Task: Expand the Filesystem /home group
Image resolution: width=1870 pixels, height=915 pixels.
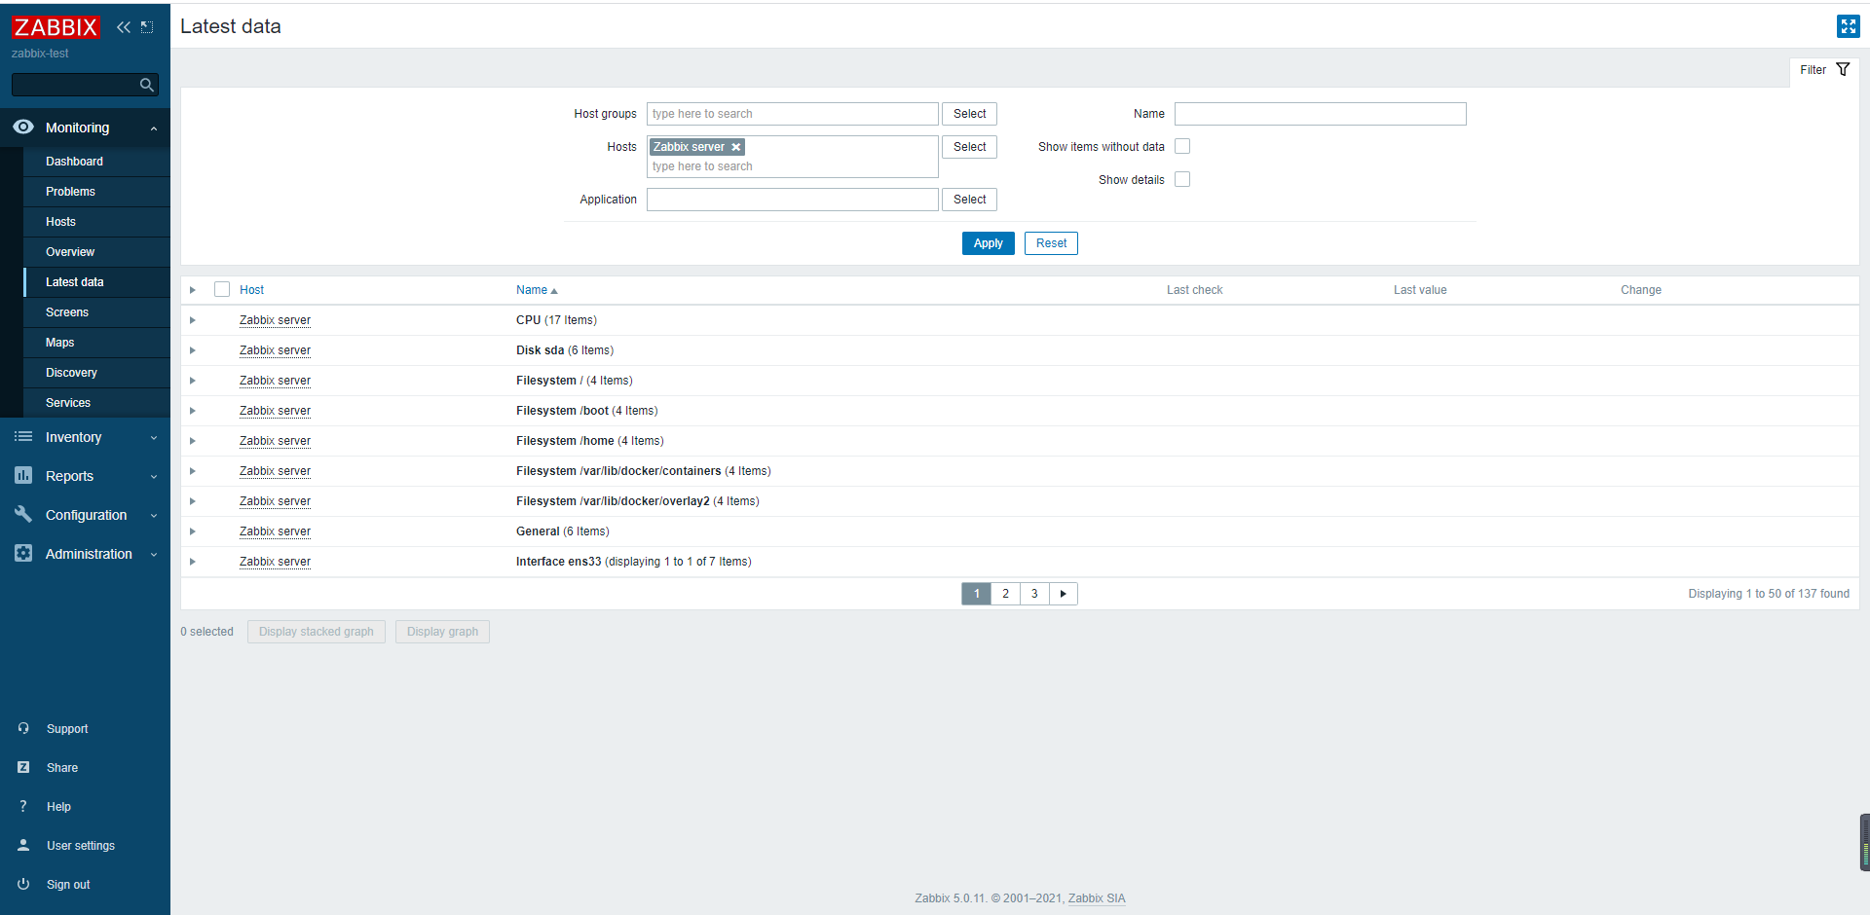Action: (x=193, y=441)
